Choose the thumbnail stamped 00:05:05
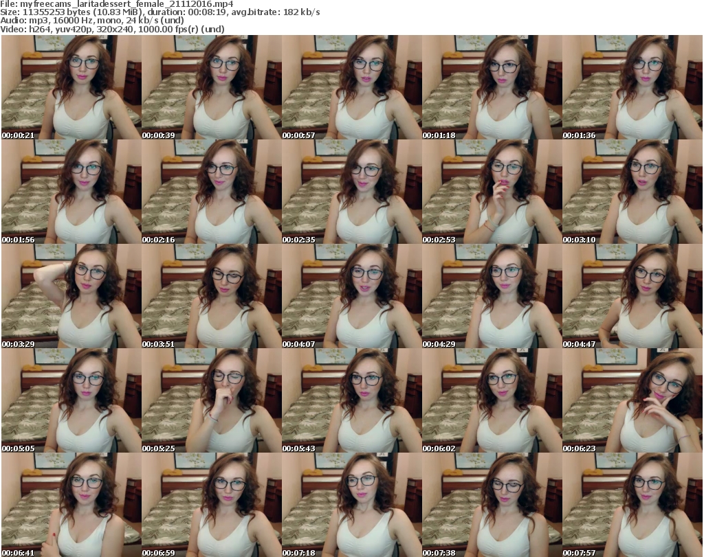The image size is (704, 557). (71, 401)
